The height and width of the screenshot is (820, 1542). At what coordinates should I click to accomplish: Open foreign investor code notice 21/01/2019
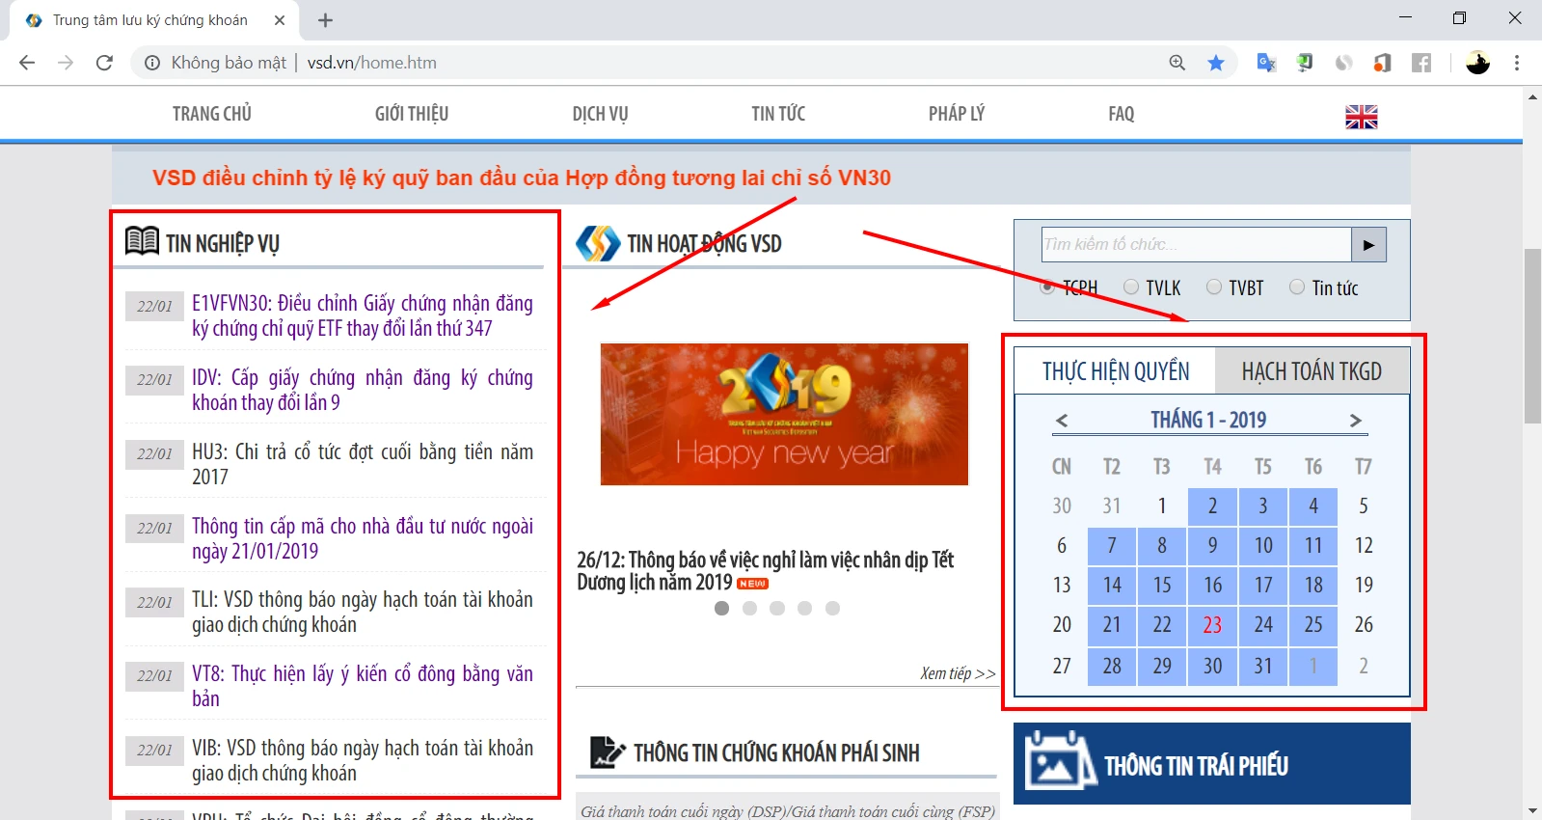click(363, 538)
